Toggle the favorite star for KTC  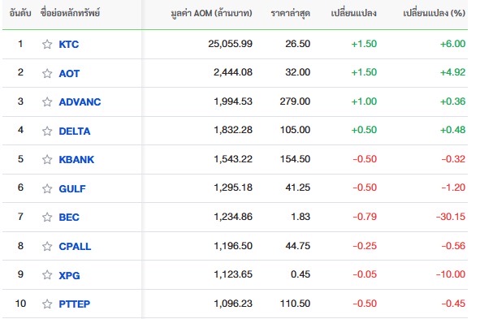click(47, 45)
